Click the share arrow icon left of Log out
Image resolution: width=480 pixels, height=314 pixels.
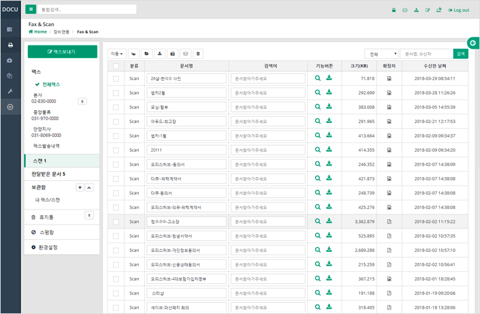439,10
